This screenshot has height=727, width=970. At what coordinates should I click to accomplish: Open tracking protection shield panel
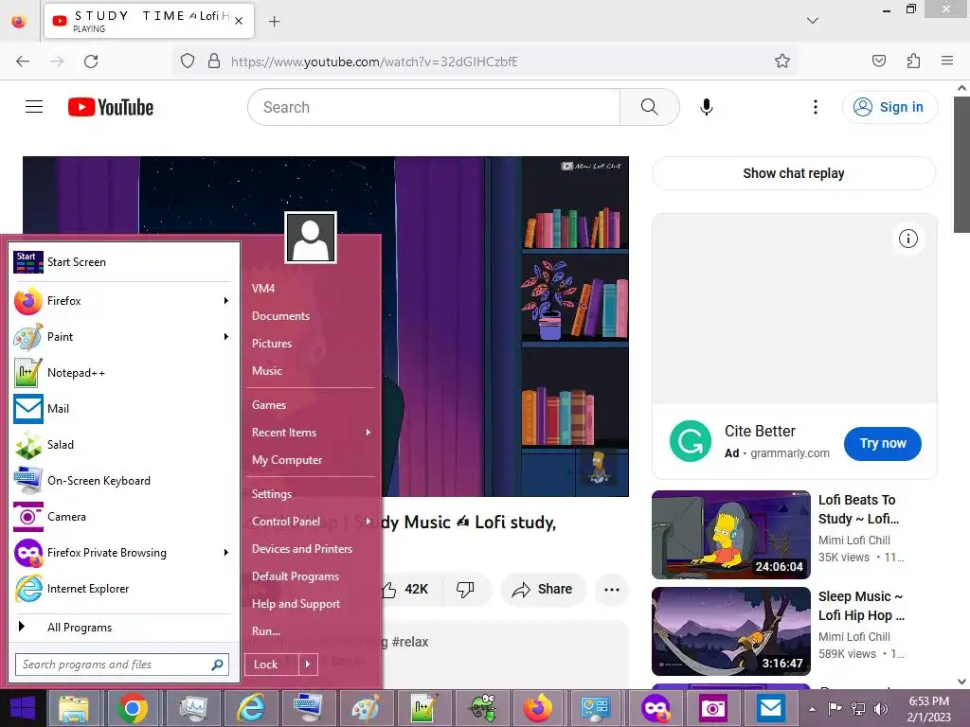(188, 61)
